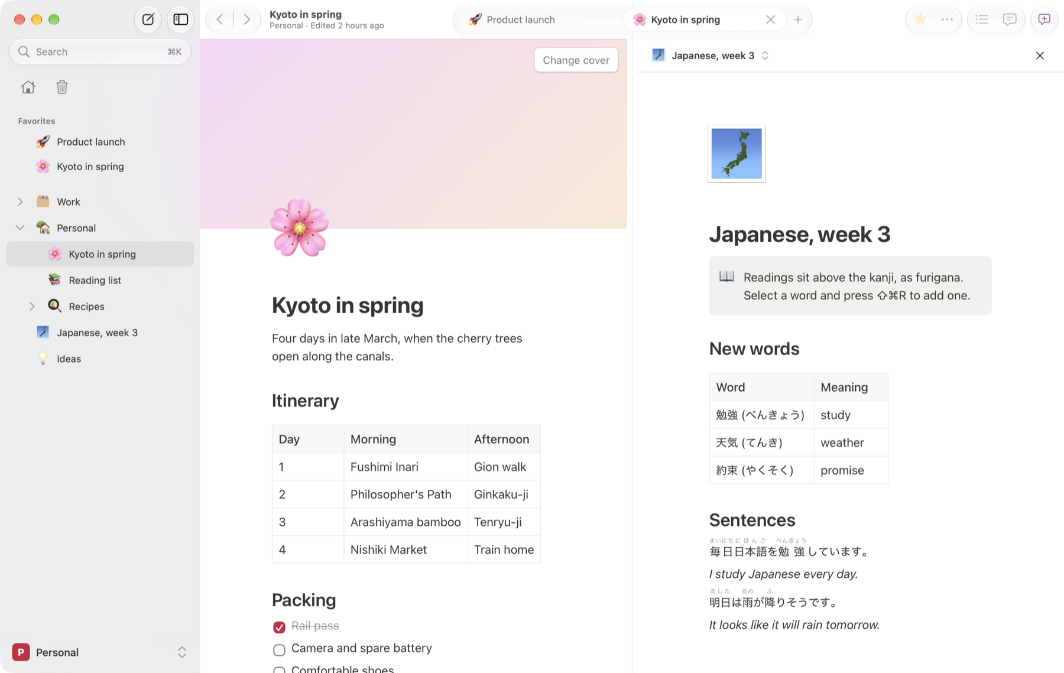Open the Personal workspace switcher

[x=100, y=652]
